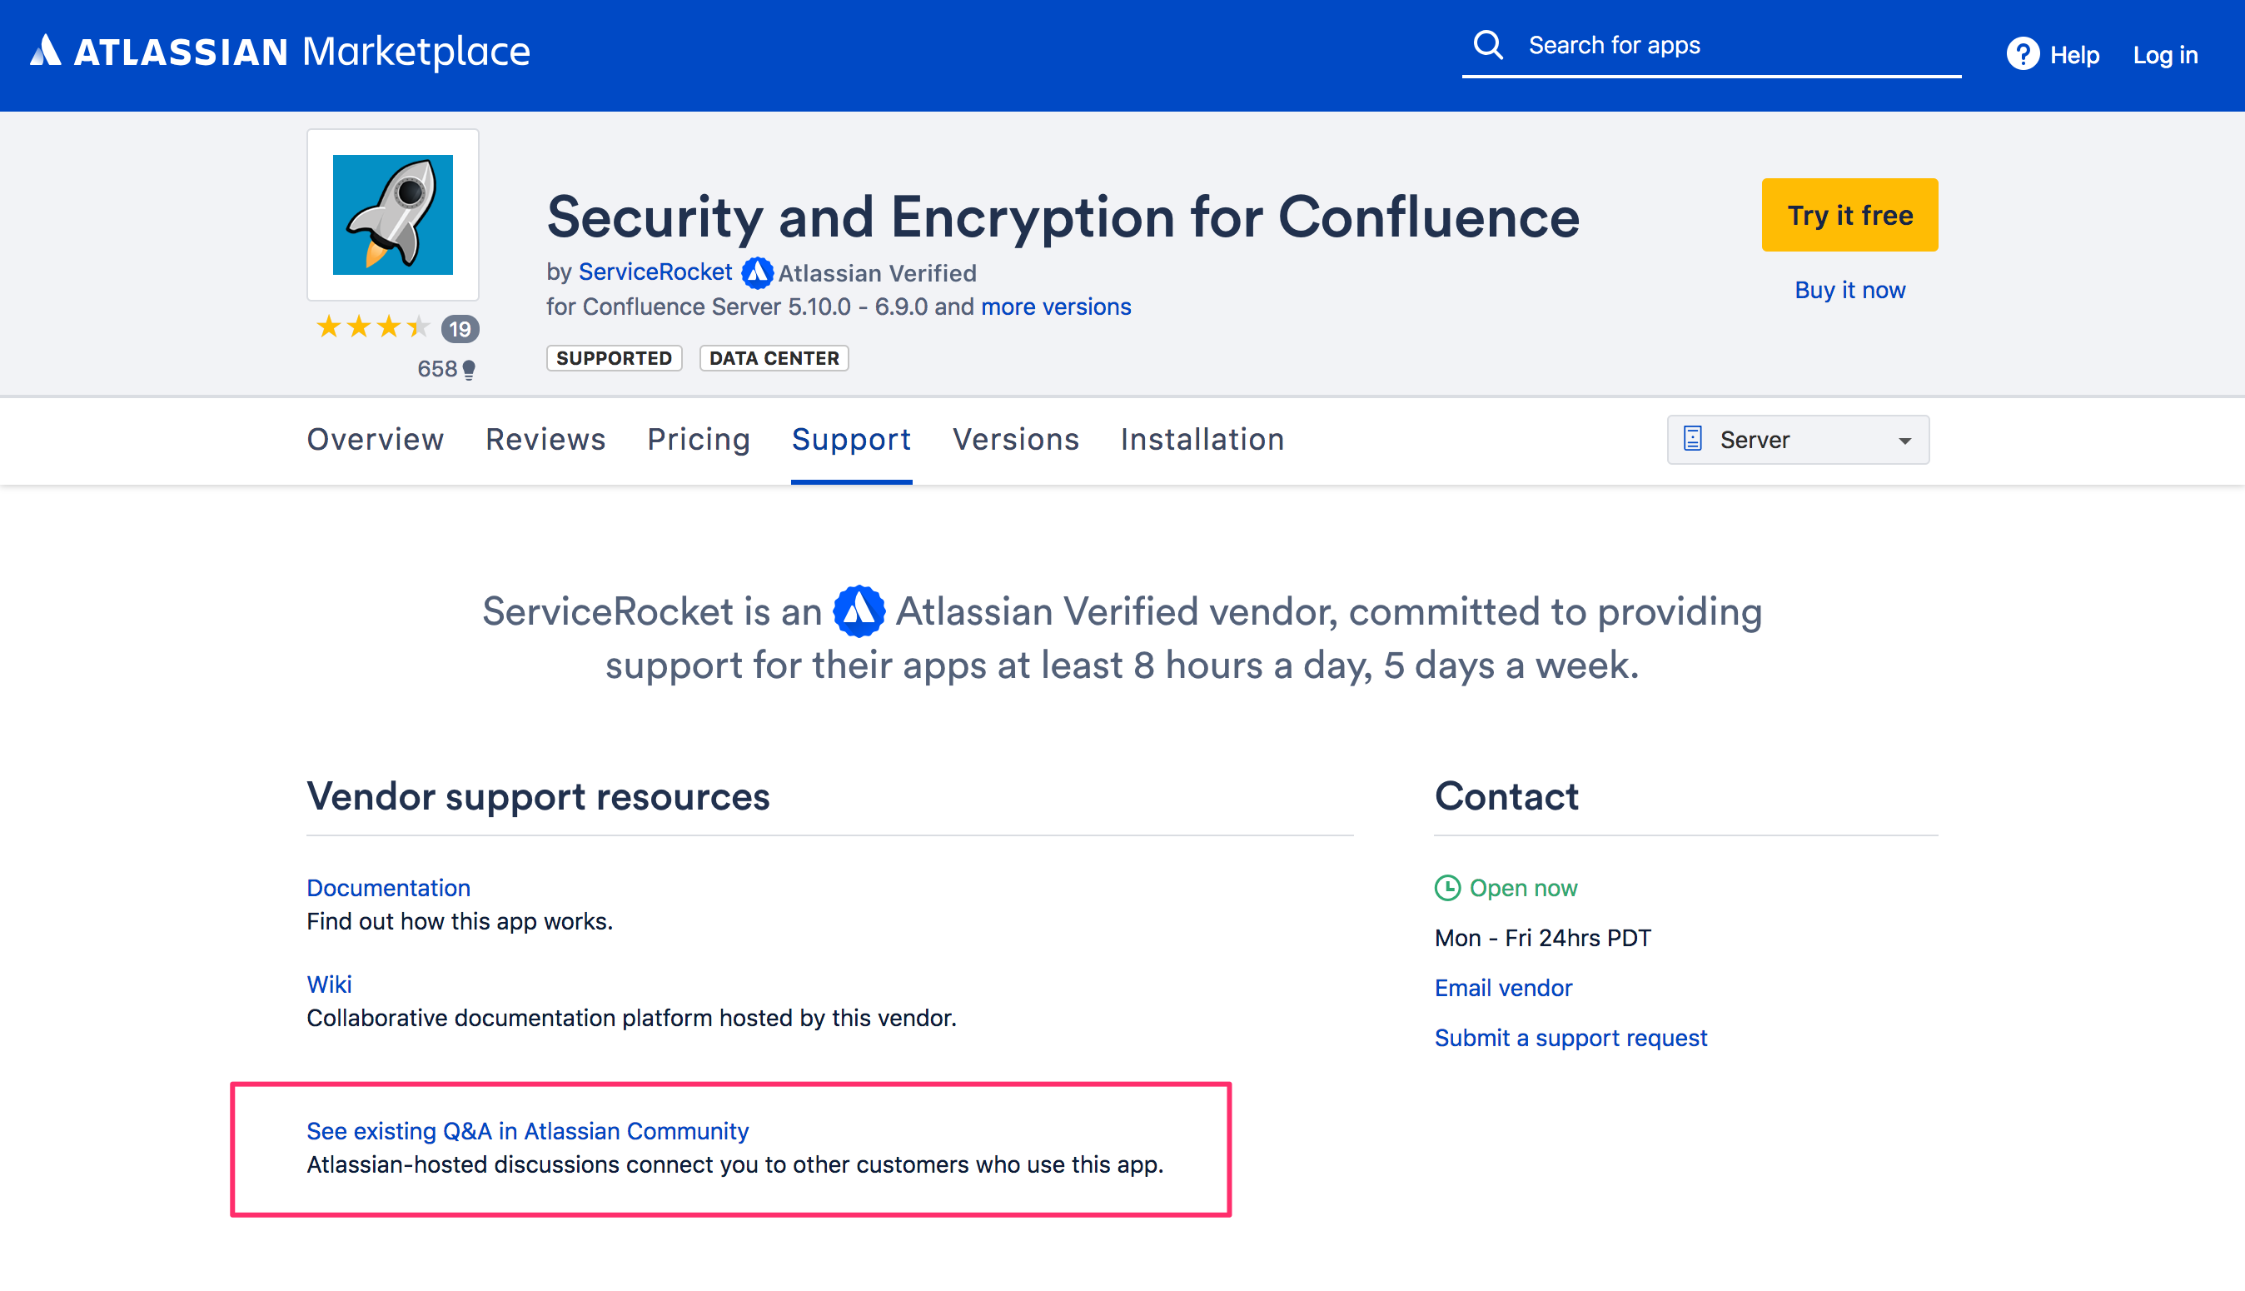
Task: Click the ServiceRocket rocket app logo
Action: click(x=393, y=215)
